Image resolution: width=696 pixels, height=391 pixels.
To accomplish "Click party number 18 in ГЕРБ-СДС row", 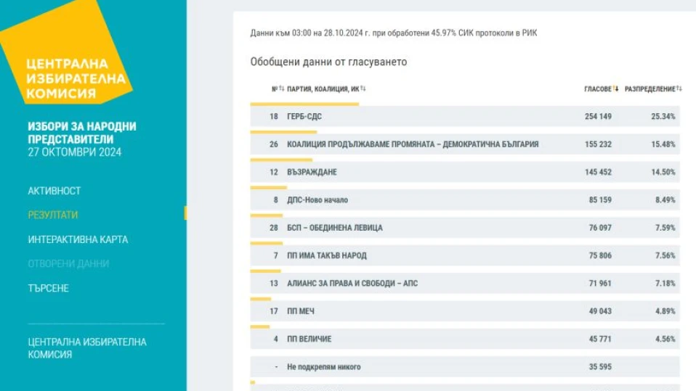I will tap(273, 117).
